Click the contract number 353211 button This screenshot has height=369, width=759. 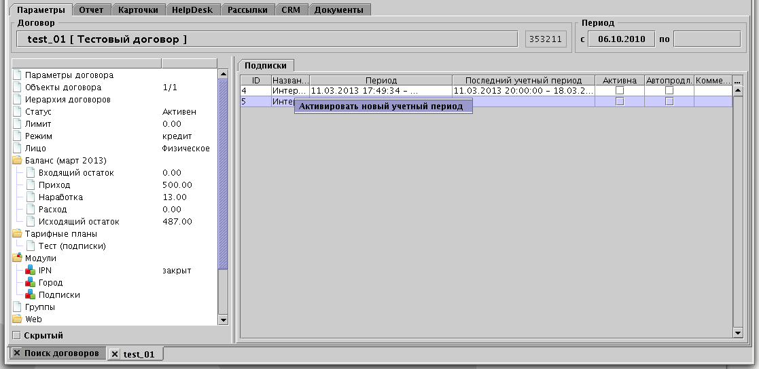pos(546,39)
